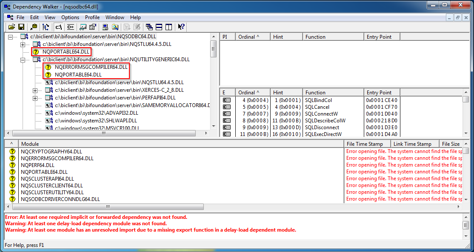Open module Properties toolbar icon
Viewport: 474px width, 252px height.
(92, 26)
